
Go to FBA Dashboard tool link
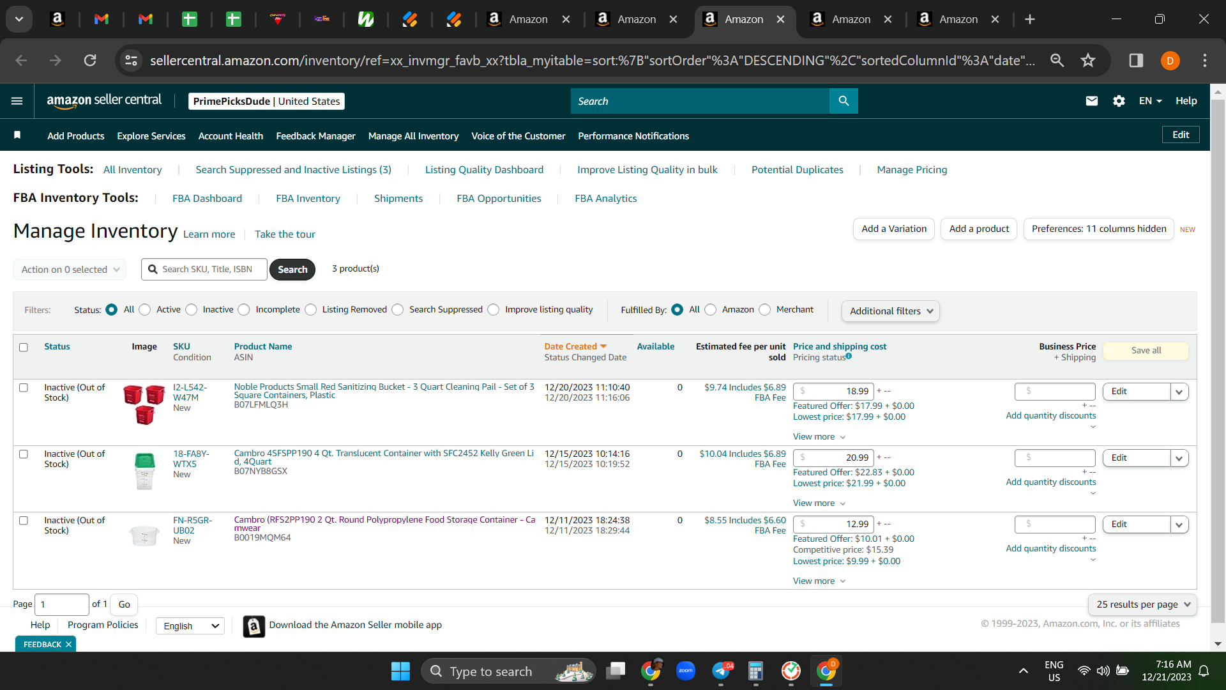click(207, 199)
